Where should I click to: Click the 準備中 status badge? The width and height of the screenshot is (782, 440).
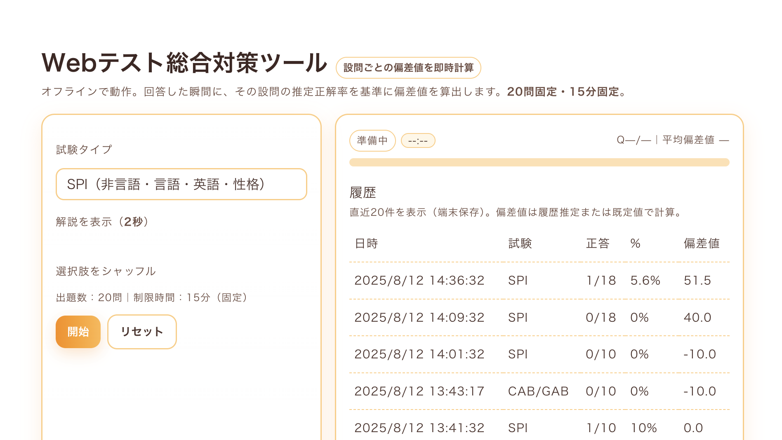372,140
